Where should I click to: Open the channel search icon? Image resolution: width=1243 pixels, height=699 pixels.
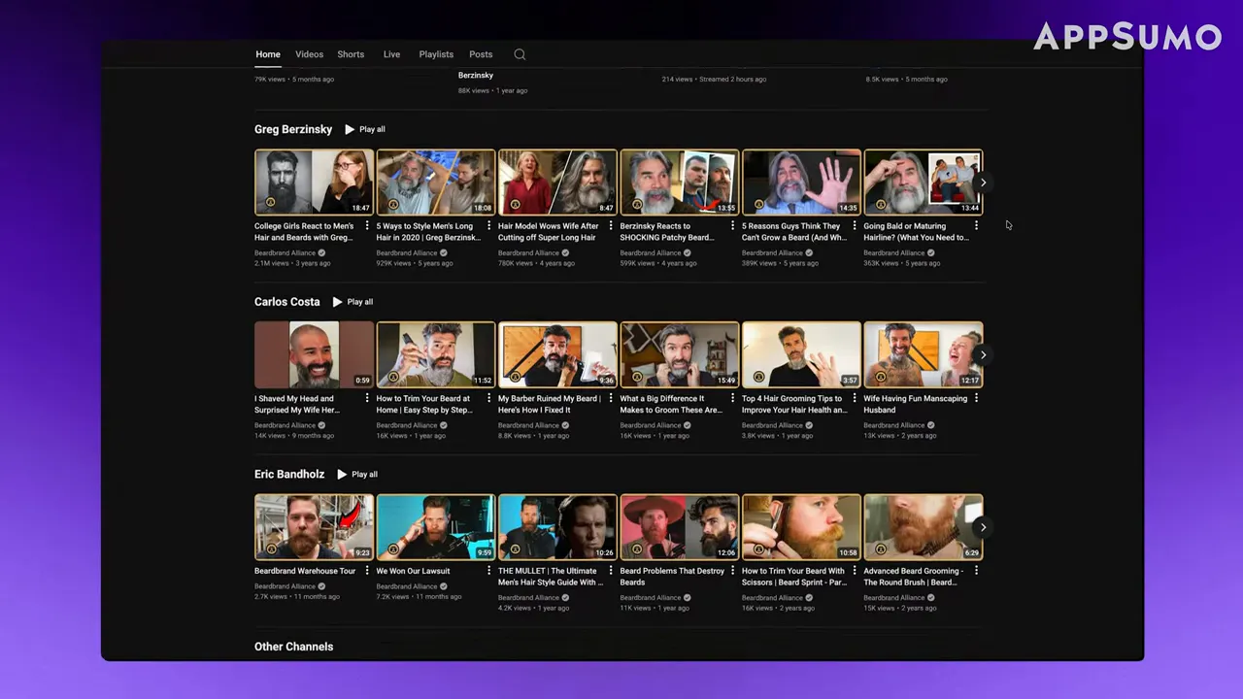519,54
